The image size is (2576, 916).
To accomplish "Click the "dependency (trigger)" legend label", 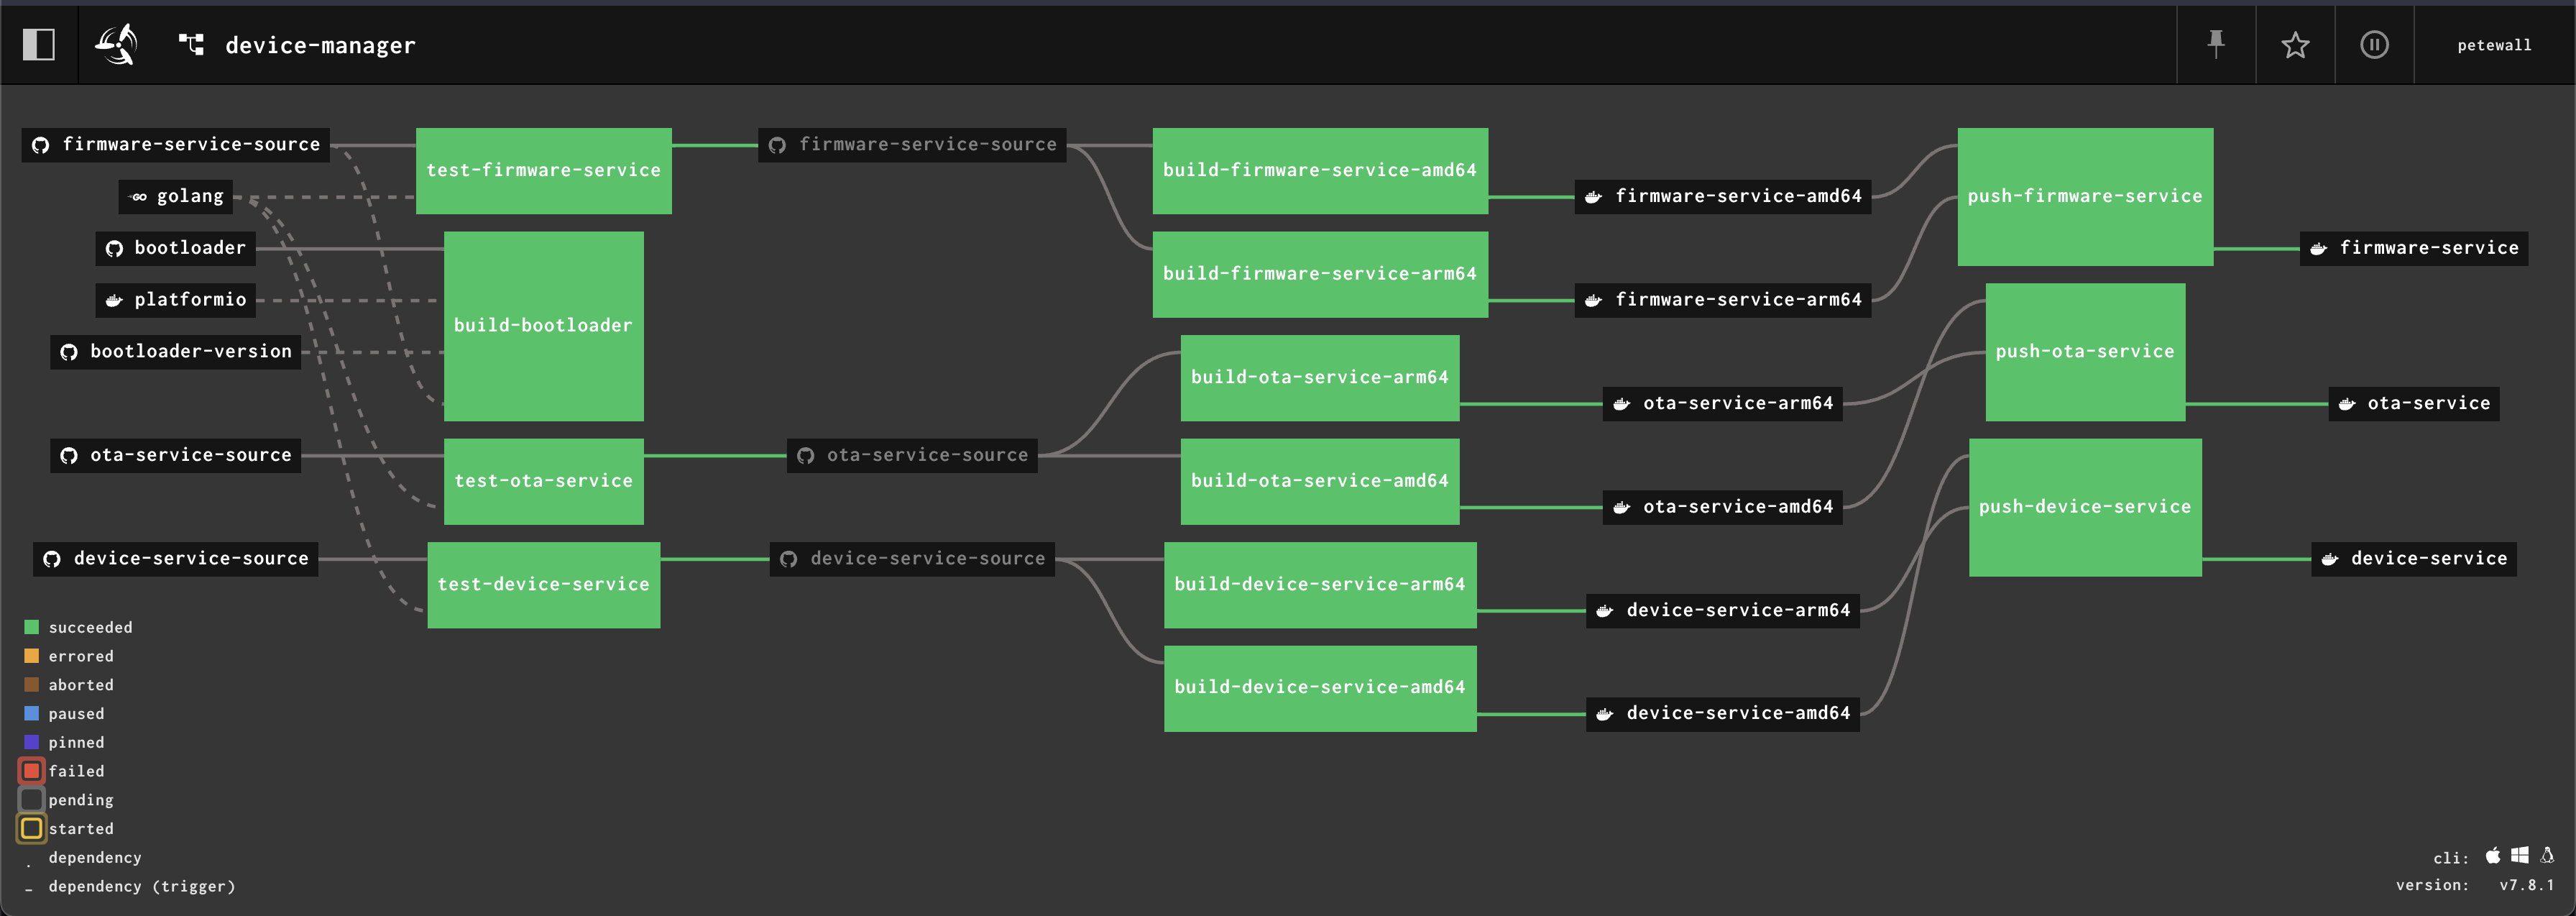I will pyautogui.click(x=142, y=887).
